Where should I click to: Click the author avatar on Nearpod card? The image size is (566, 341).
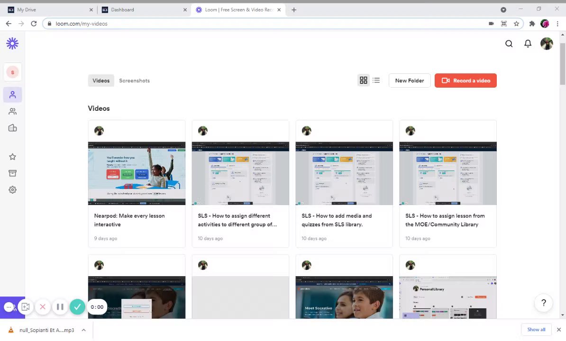[99, 131]
